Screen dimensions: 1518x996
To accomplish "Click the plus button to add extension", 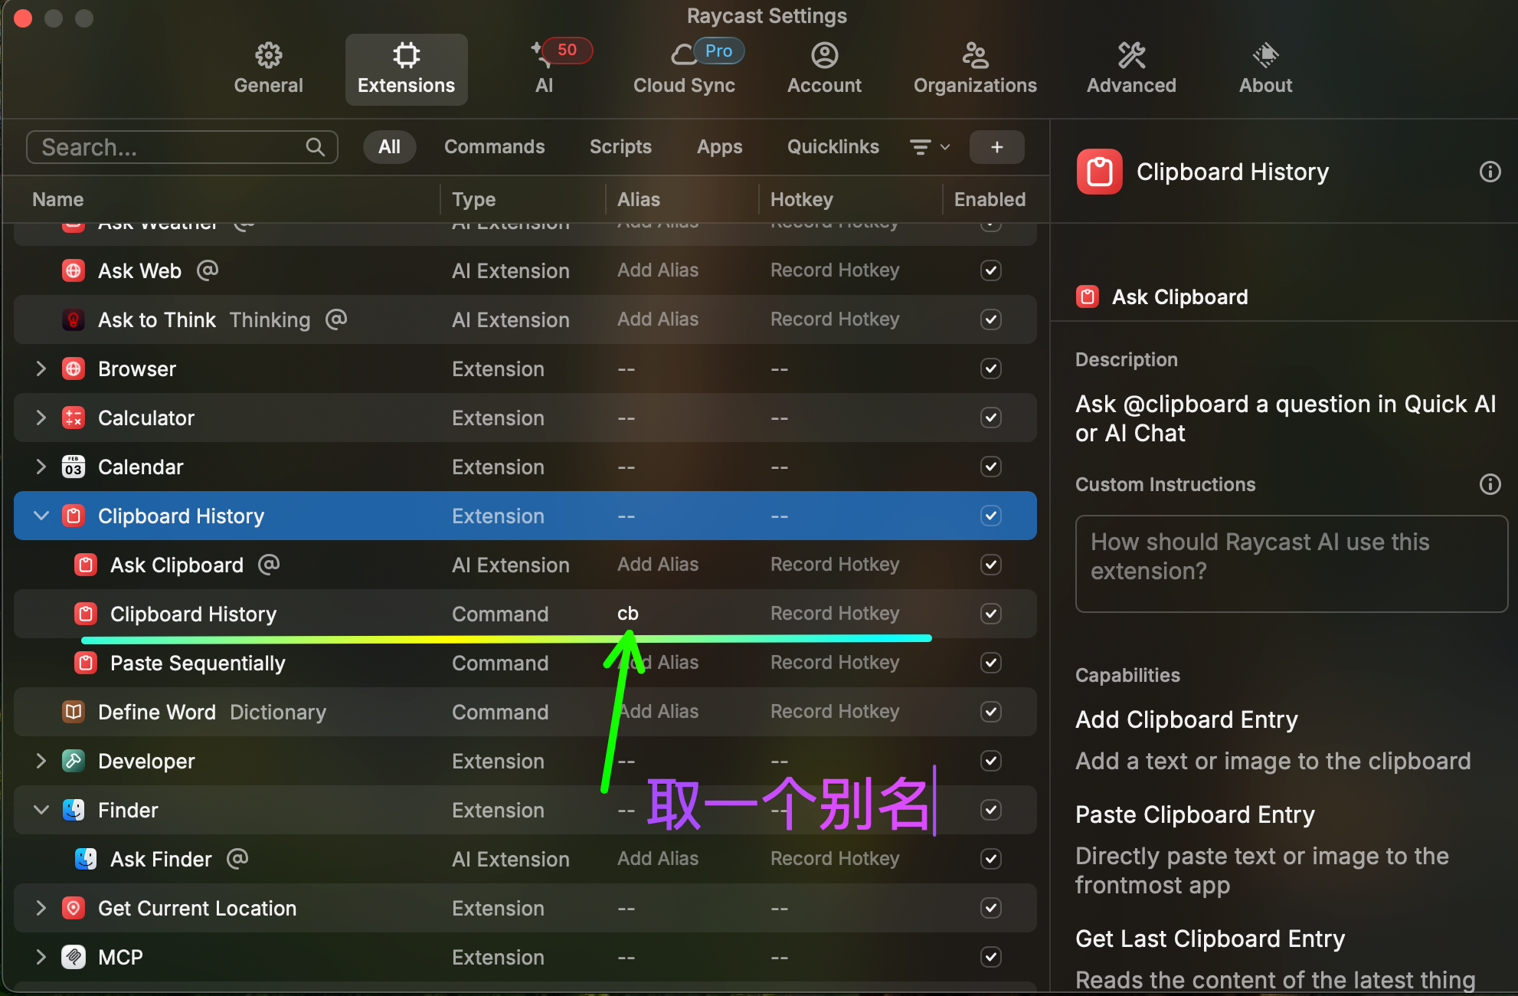I will (x=996, y=147).
